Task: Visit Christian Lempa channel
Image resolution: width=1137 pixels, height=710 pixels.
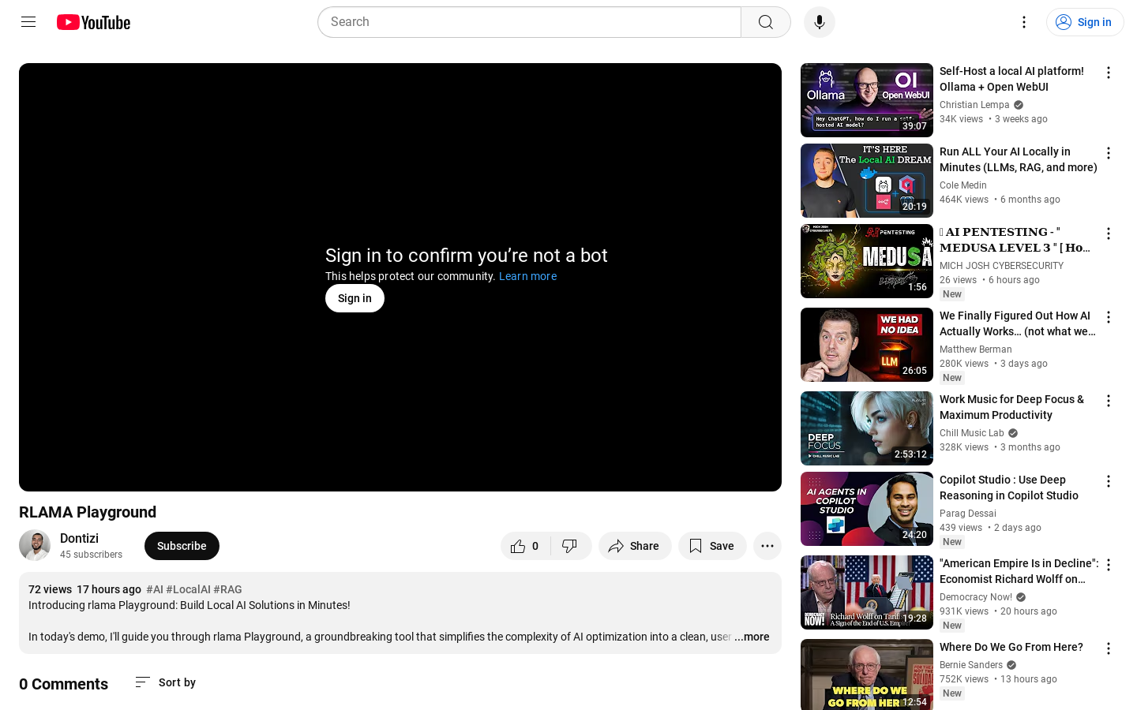Action: pyautogui.click(x=974, y=105)
